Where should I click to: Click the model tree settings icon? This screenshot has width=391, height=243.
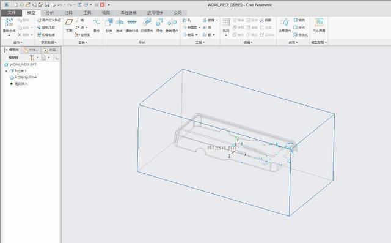tap(32, 58)
